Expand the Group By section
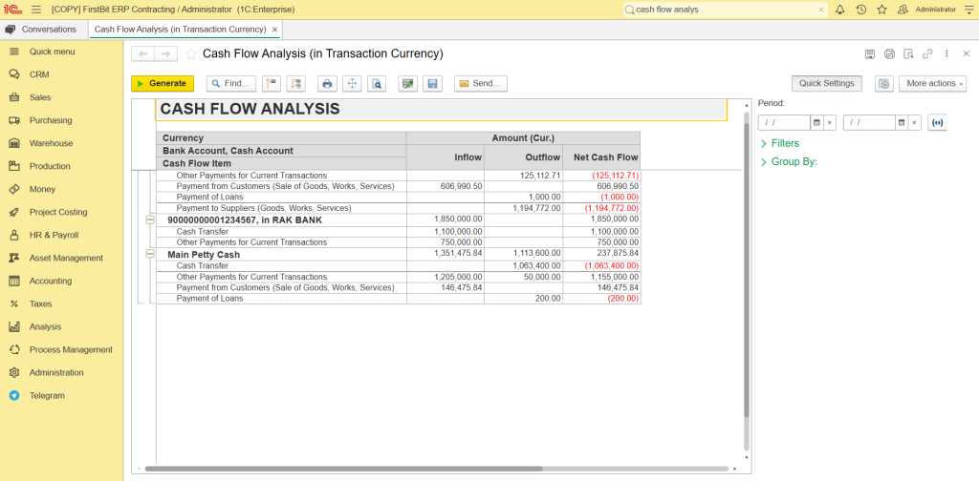 789,162
